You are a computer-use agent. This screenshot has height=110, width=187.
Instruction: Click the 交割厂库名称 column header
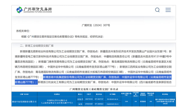tap(24, 94)
